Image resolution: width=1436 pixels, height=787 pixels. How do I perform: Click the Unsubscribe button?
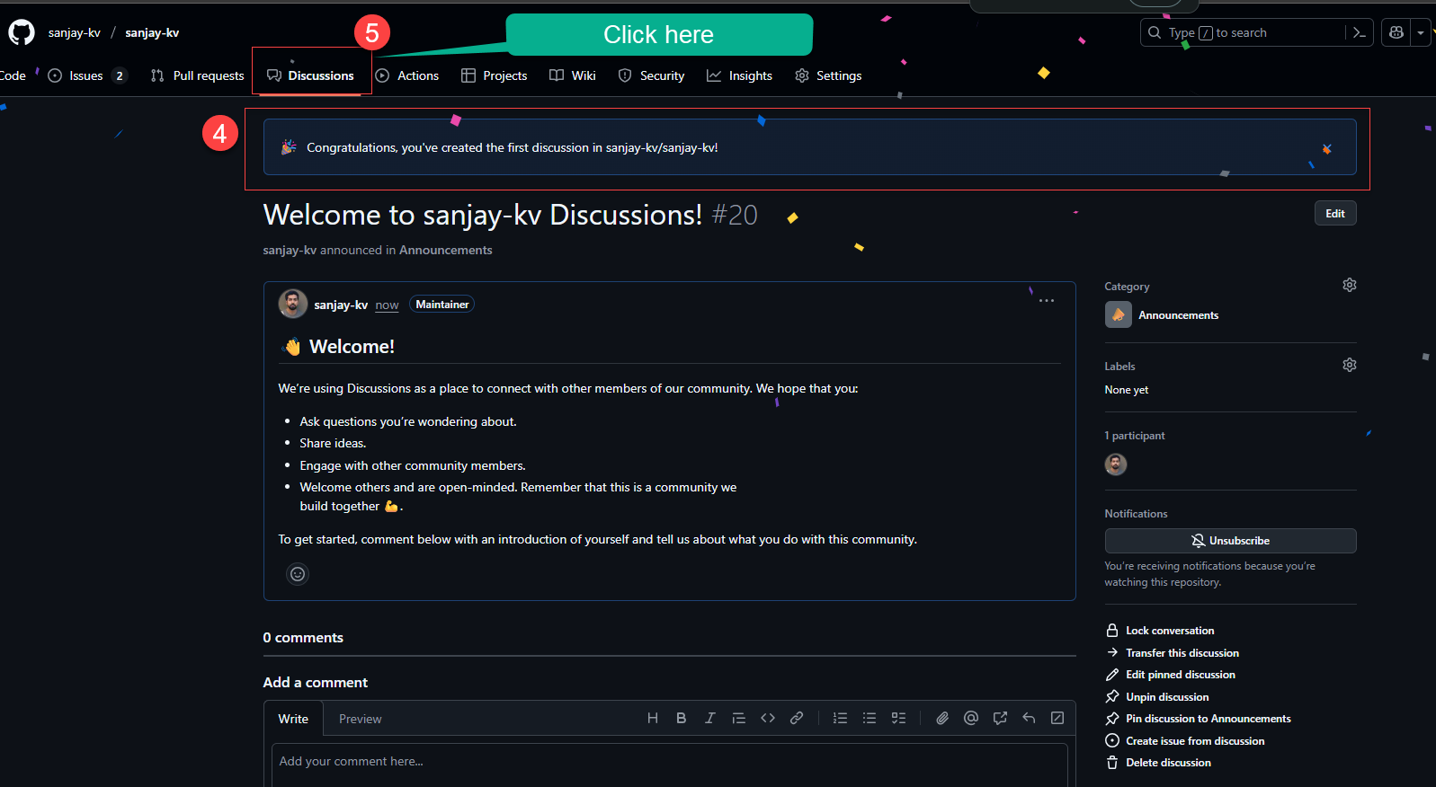pos(1230,541)
